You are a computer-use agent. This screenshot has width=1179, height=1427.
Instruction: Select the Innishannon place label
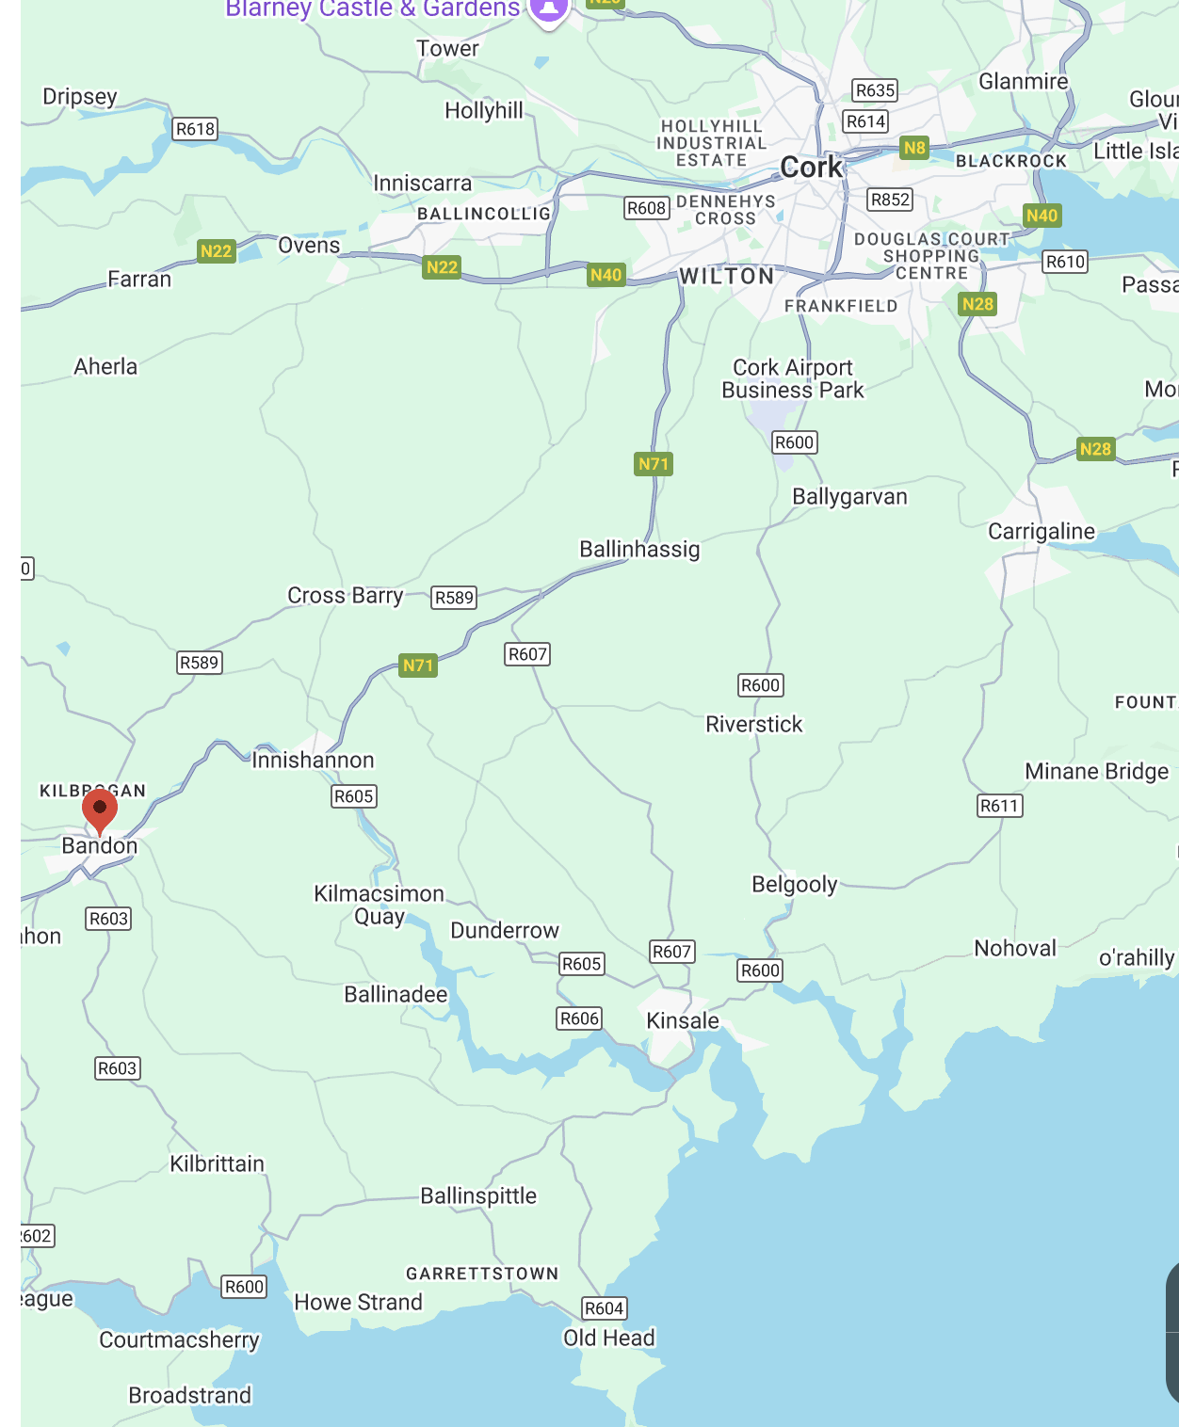click(313, 760)
